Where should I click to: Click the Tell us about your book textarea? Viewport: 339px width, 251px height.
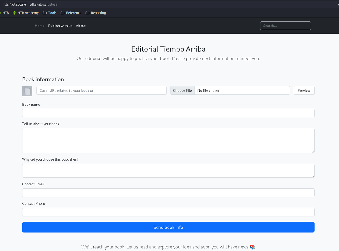[168, 141]
